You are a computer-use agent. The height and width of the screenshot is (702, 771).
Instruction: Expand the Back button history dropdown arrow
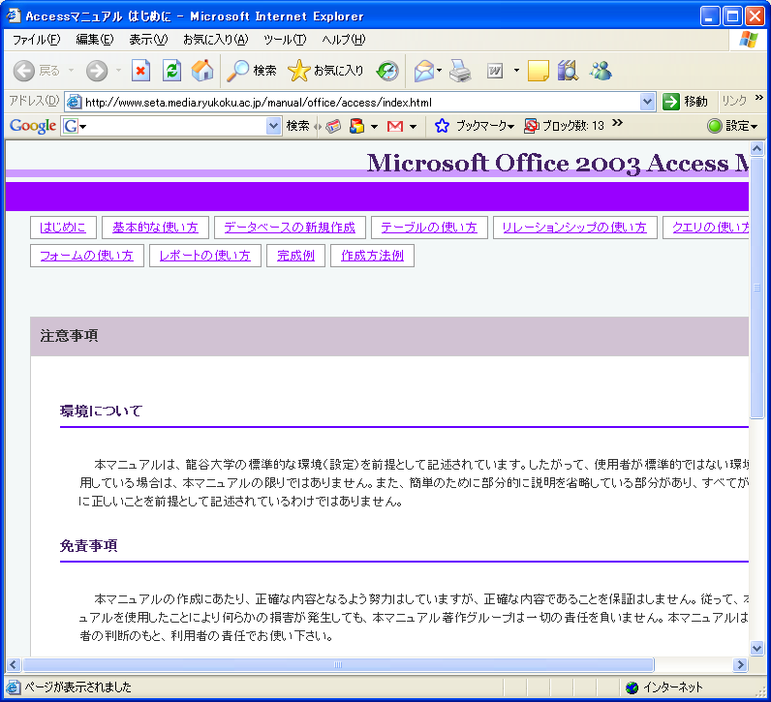(71, 71)
